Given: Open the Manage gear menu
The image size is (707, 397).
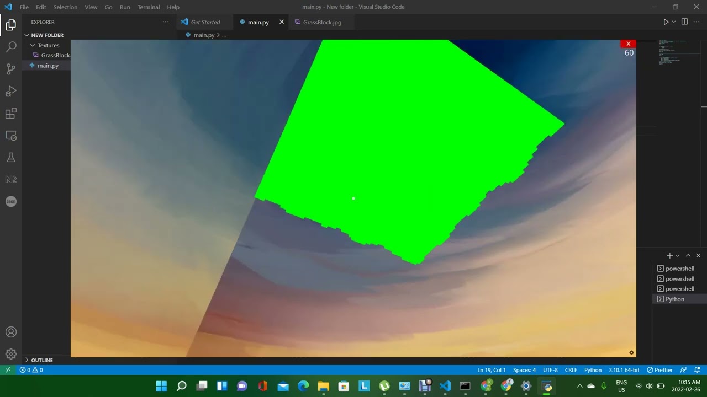Looking at the screenshot, I should 11,354.
